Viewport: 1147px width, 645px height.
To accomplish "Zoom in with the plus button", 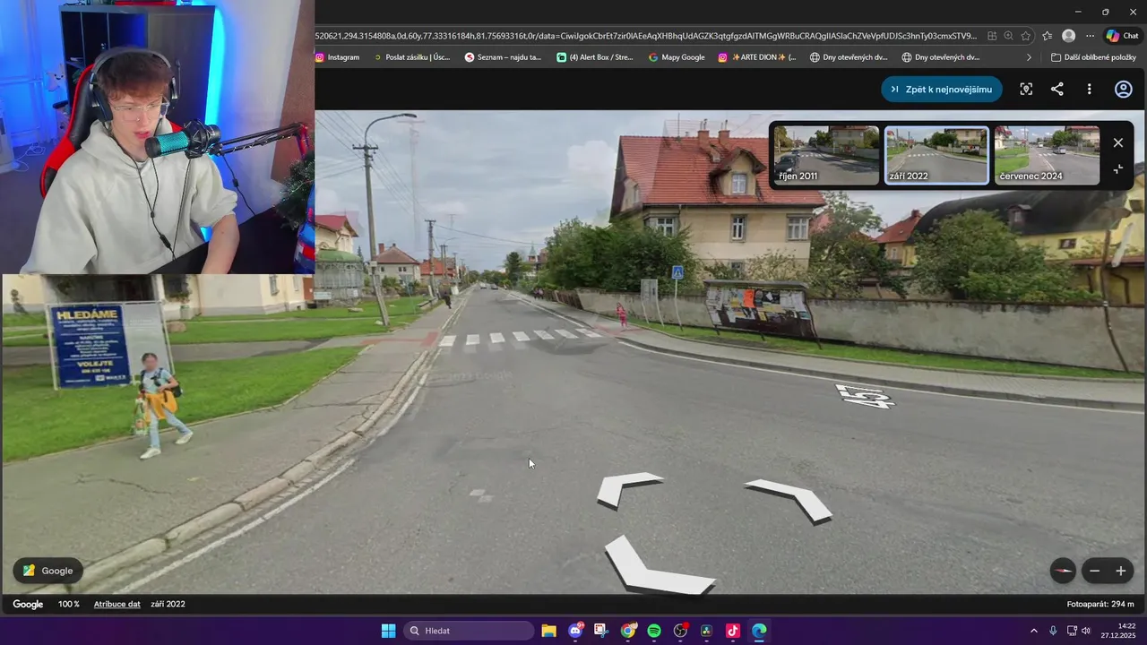I will click(x=1120, y=571).
